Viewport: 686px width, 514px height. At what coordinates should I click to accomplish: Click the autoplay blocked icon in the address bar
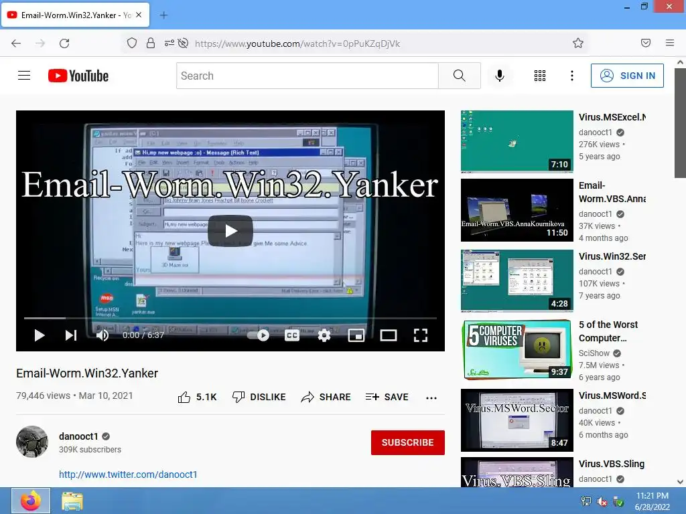click(x=184, y=44)
